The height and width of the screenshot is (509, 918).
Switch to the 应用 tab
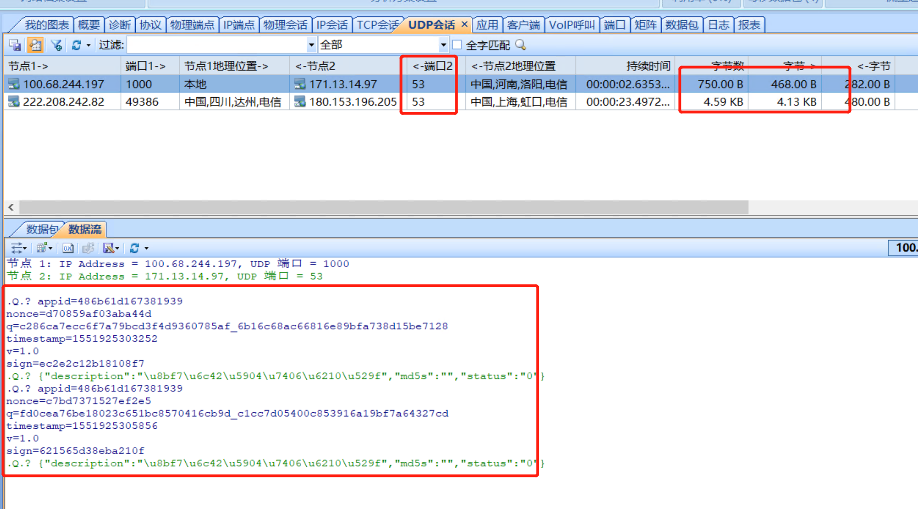(x=487, y=25)
